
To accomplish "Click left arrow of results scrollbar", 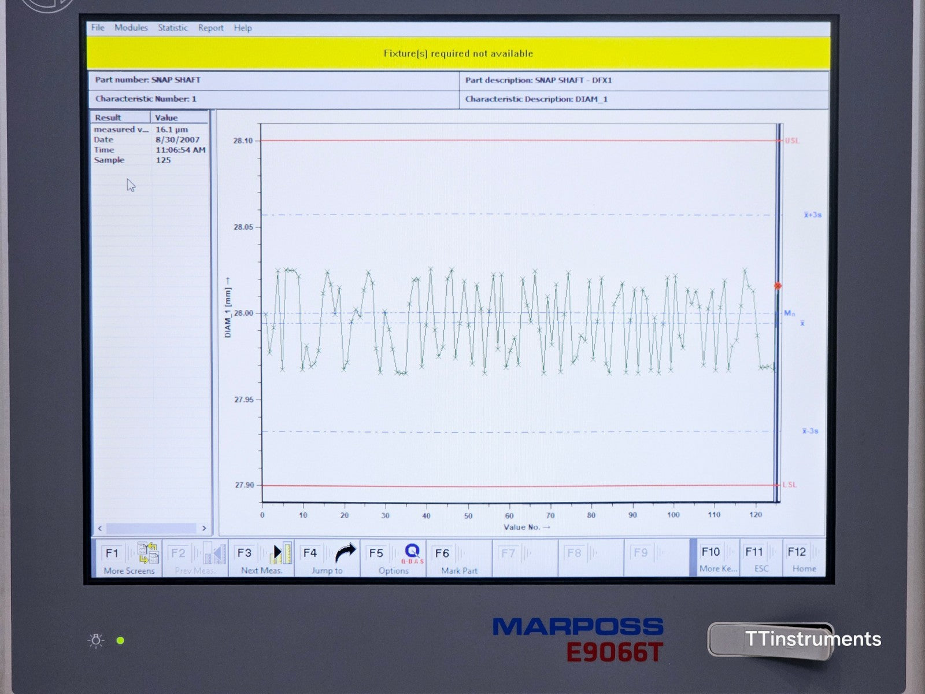I will 100,528.
